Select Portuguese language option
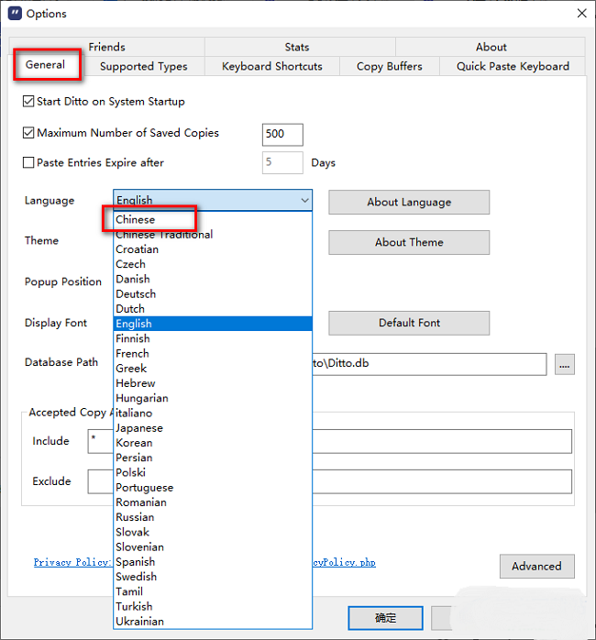596x640 pixels. click(213, 488)
